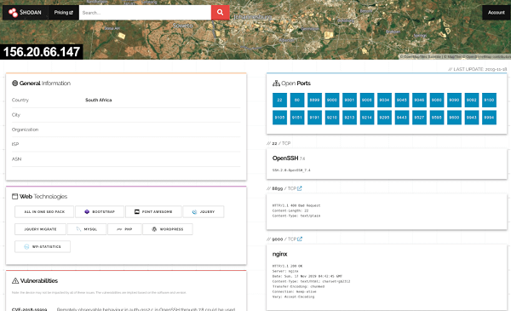
Task: Click the Shodan logo icon
Action: point(13,13)
